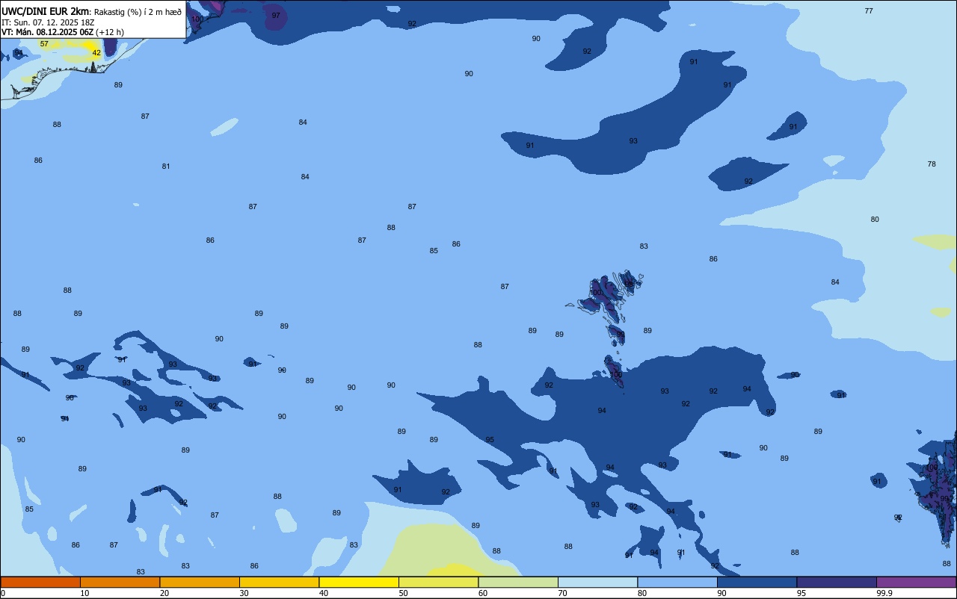Viewport: 957px width, 599px height.
Task: Click the "77" humidity value on map
Action: (x=869, y=10)
